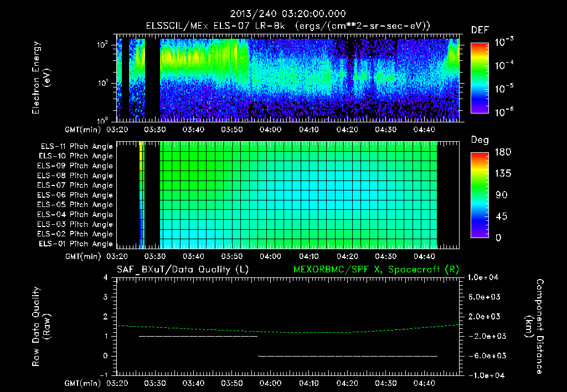Click the DEF colorbar legend
Image resolution: width=567 pixels, height=392 pixels.
point(480,78)
